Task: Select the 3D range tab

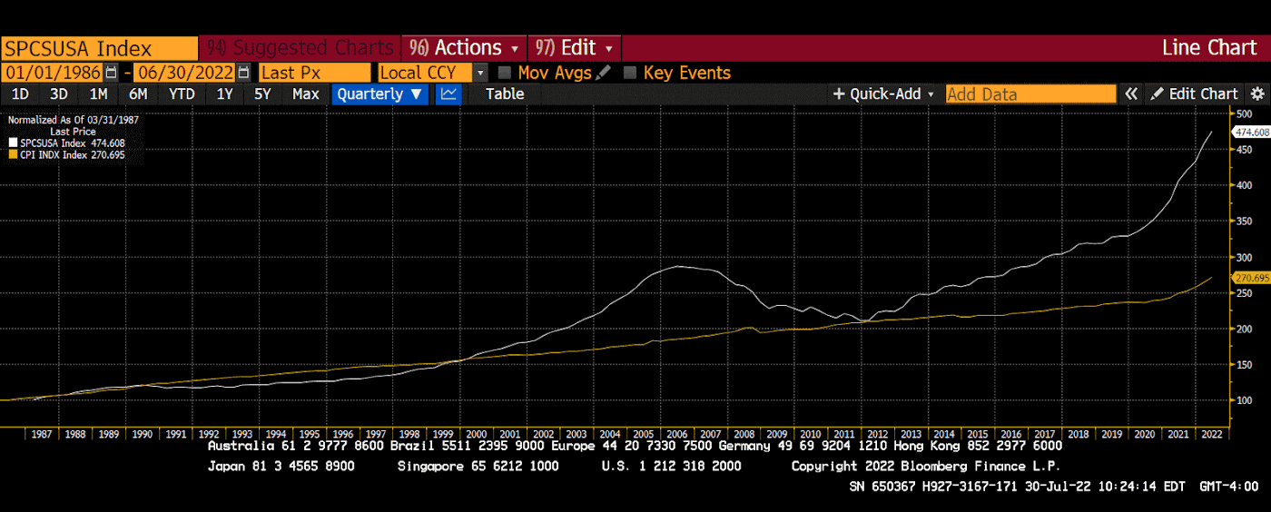Action: pyautogui.click(x=59, y=94)
